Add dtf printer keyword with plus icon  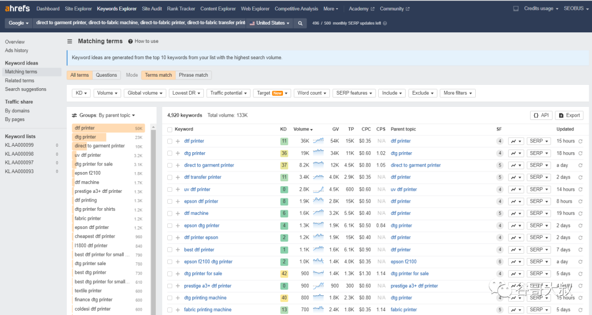pyautogui.click(x=178, y=141)
